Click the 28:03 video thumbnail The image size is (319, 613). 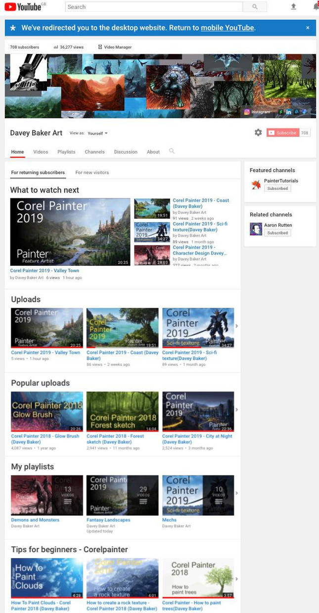click(x=152, y=255)
